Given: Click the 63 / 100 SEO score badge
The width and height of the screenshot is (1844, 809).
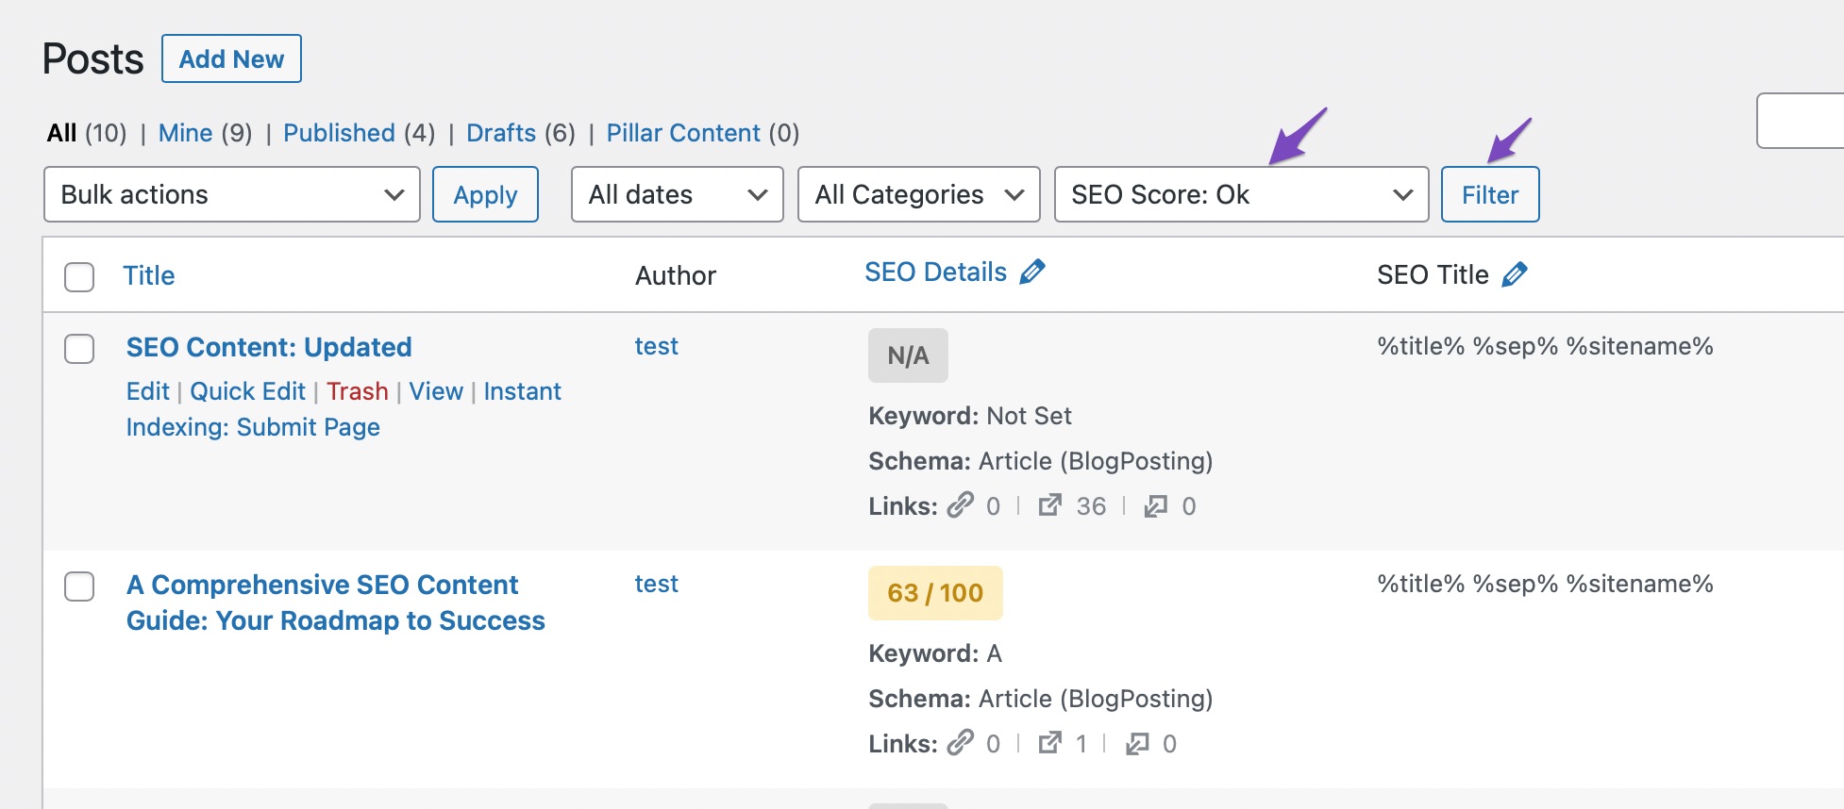Looking at the screenshot, I should (x=935, y=593).
